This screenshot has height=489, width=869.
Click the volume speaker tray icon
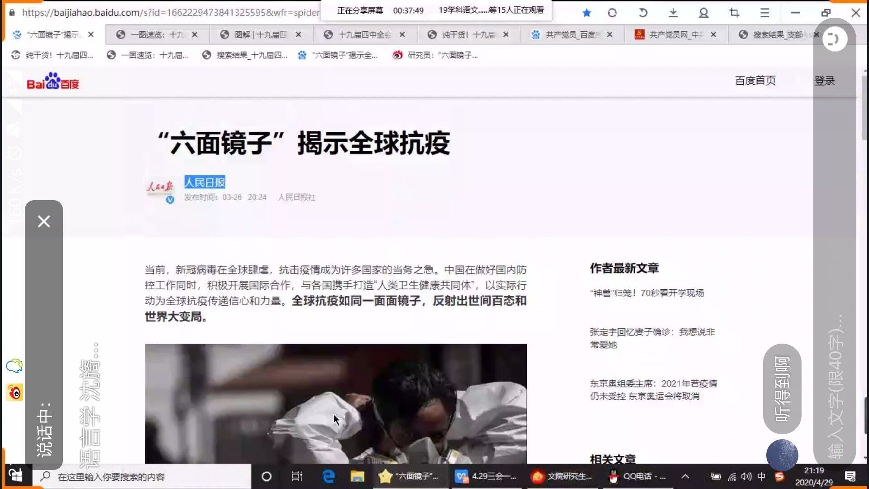pyautogui.click(x=746, y=476)
